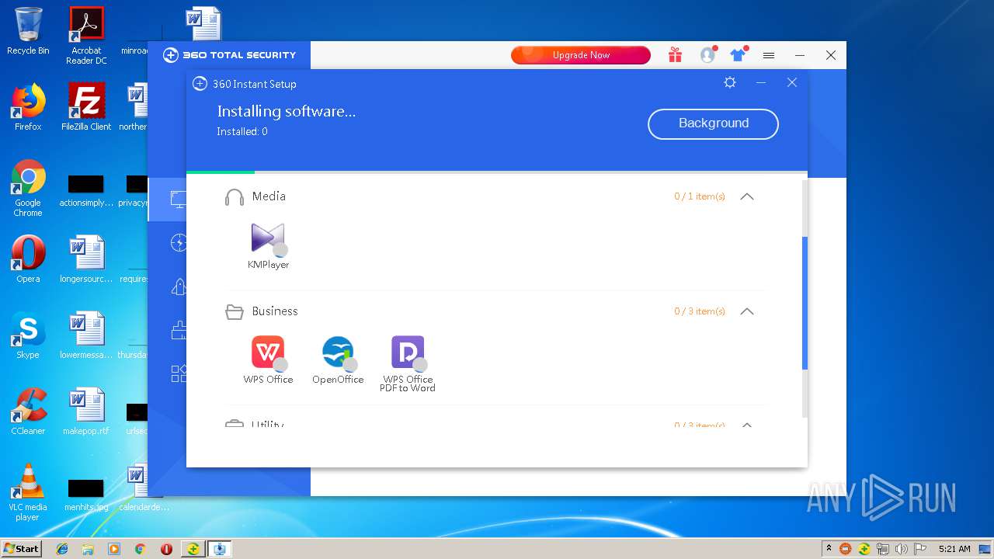Open the toolbox sidebar icon
This screenshot has height=559, width=994.
pyautogui.click(x=179, y=373)
